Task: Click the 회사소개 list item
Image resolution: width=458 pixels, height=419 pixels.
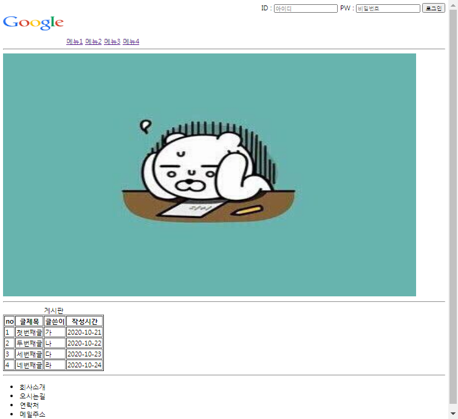Action: [x=32, y=387]
